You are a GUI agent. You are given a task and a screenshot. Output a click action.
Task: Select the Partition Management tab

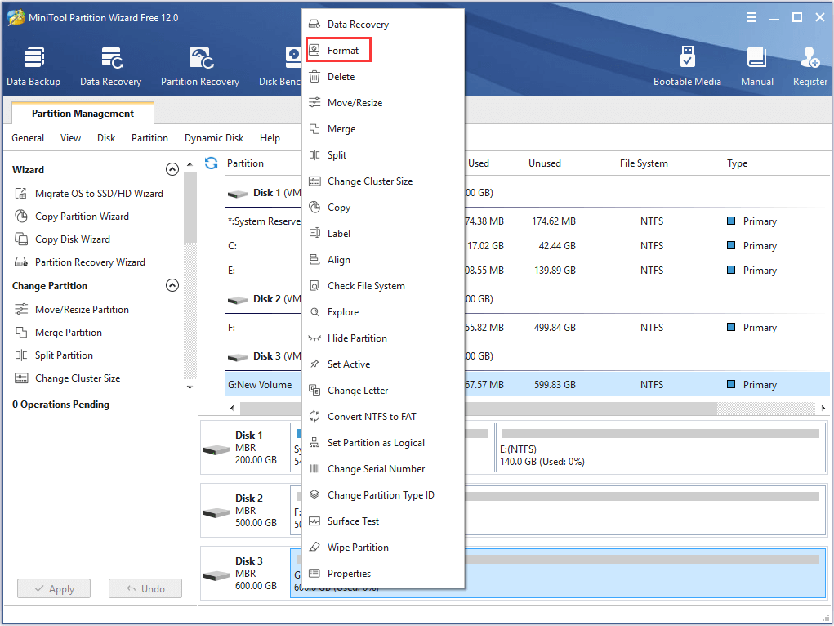83,114
